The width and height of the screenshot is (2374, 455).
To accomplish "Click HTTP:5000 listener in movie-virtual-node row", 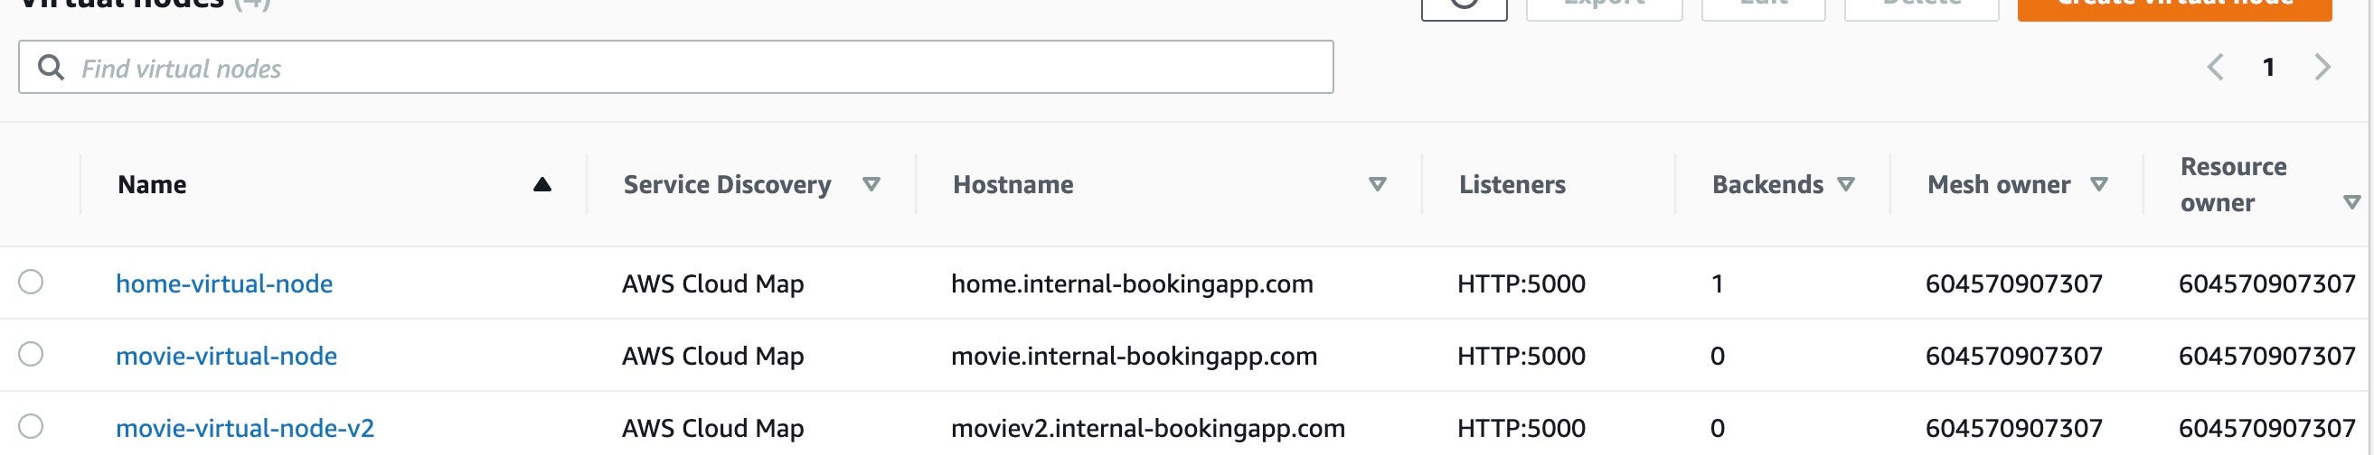I will coord(1521,356).
